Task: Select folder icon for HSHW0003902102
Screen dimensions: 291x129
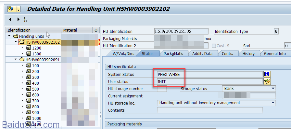Action: tap(22, 42)
